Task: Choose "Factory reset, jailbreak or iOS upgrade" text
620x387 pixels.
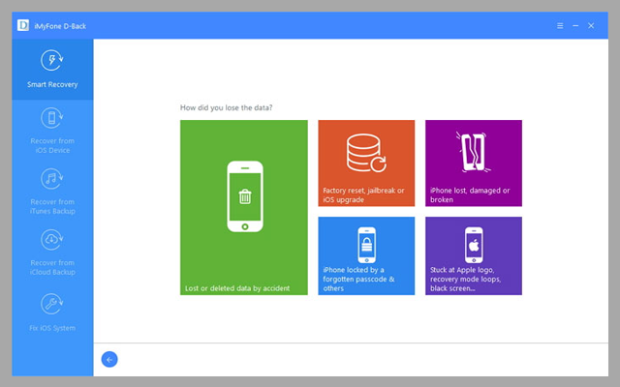Action: point(364,194)
